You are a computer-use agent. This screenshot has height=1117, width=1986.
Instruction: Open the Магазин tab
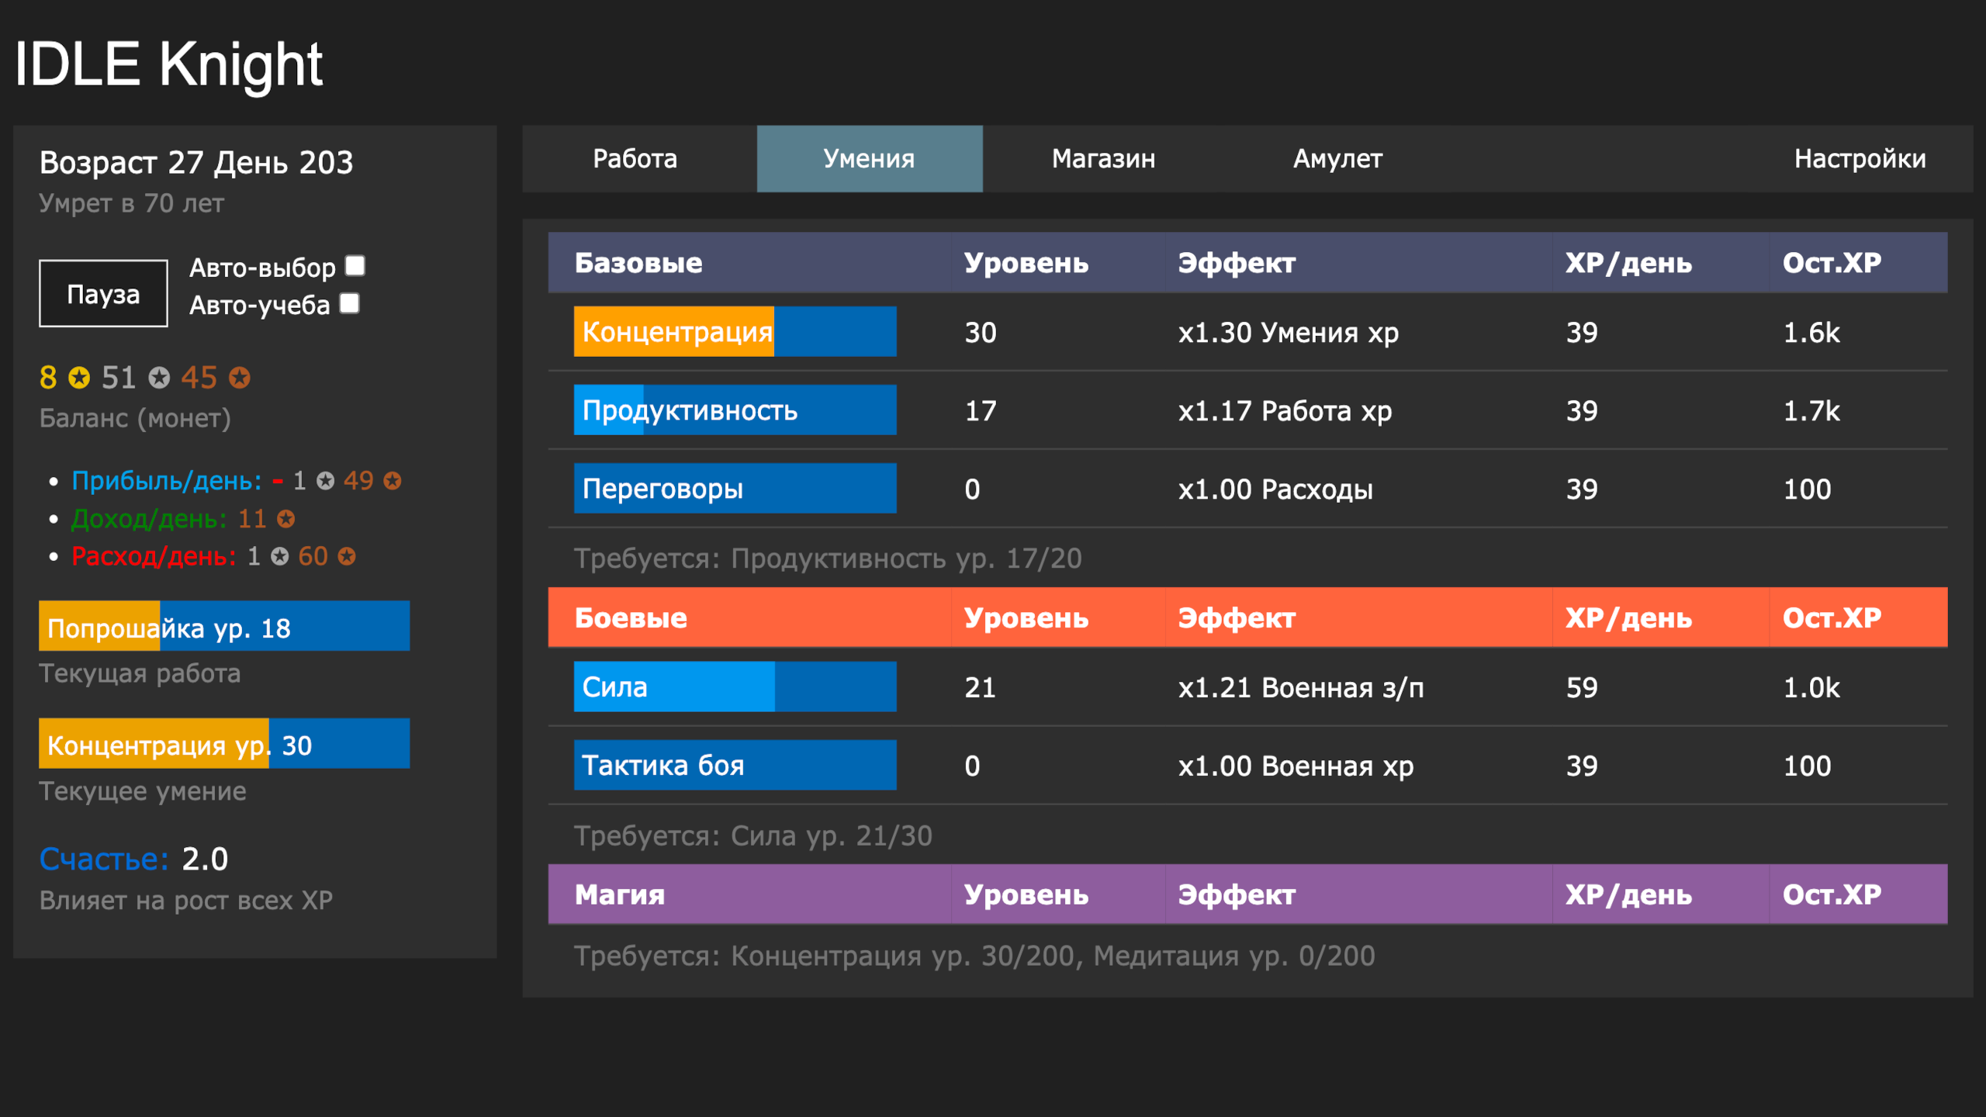[1103, 158]
